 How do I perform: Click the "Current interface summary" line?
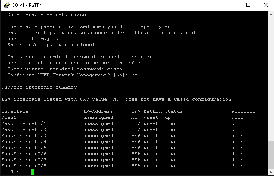(39, 87)
